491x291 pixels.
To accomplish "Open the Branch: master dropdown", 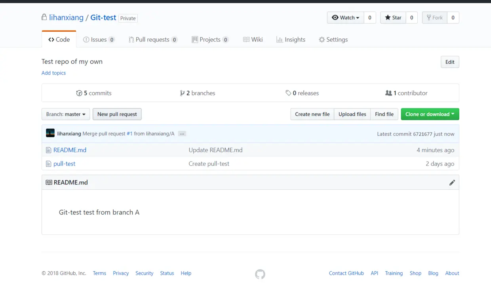I will (66, 114).
